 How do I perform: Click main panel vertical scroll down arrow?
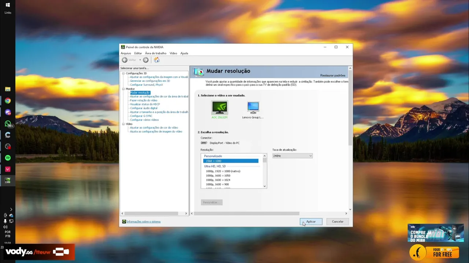350,209
